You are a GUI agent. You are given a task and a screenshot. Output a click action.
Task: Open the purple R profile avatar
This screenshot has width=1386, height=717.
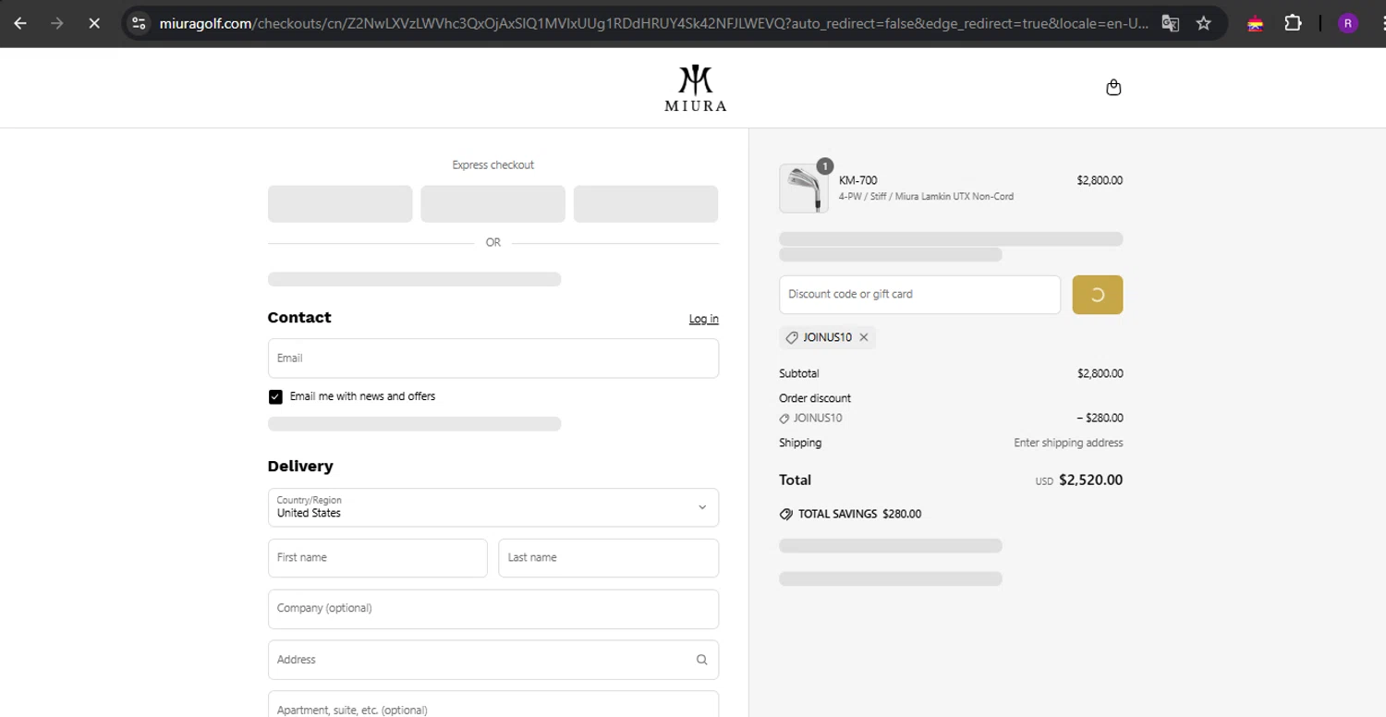1348,23
